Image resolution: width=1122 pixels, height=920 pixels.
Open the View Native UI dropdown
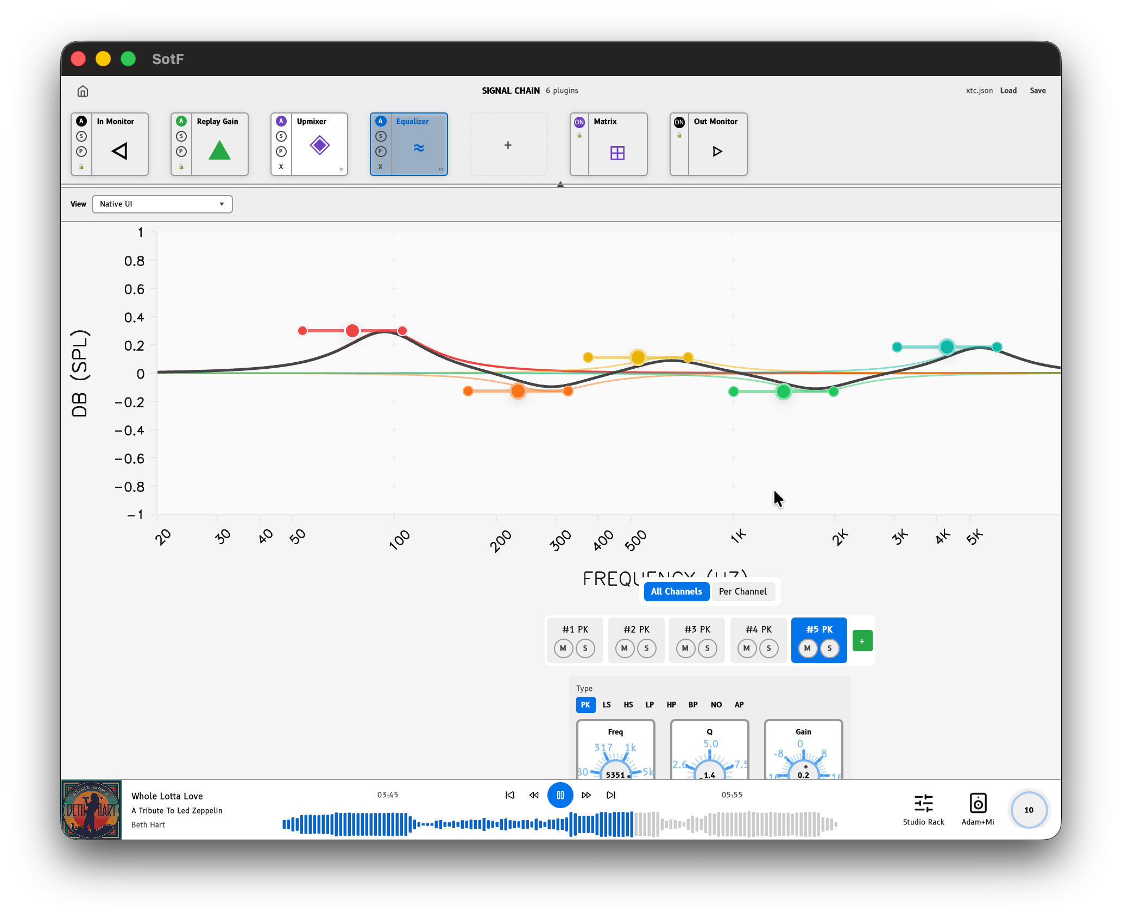click(x=162, y=204)
